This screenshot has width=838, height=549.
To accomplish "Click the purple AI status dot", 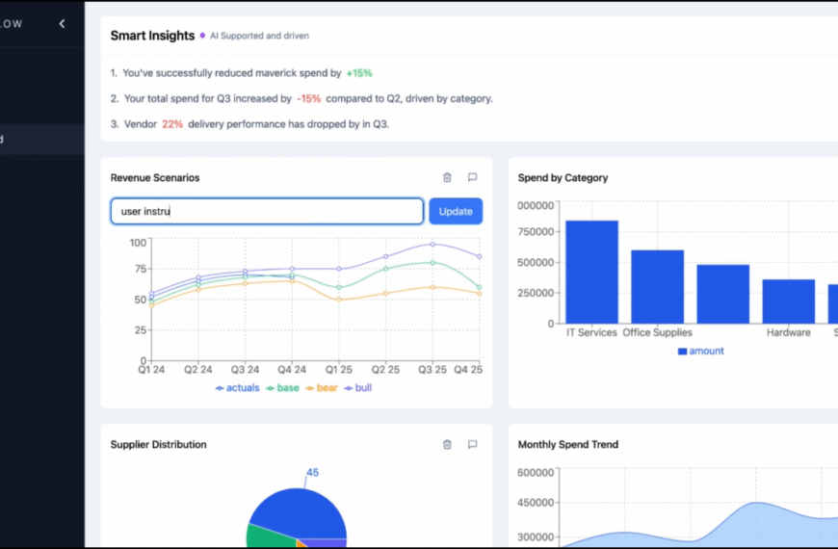I will coord(202,36).
